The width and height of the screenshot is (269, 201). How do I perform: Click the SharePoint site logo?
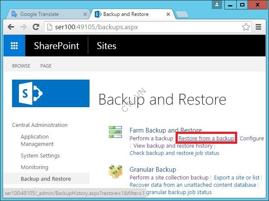click(x=51, y=93)
